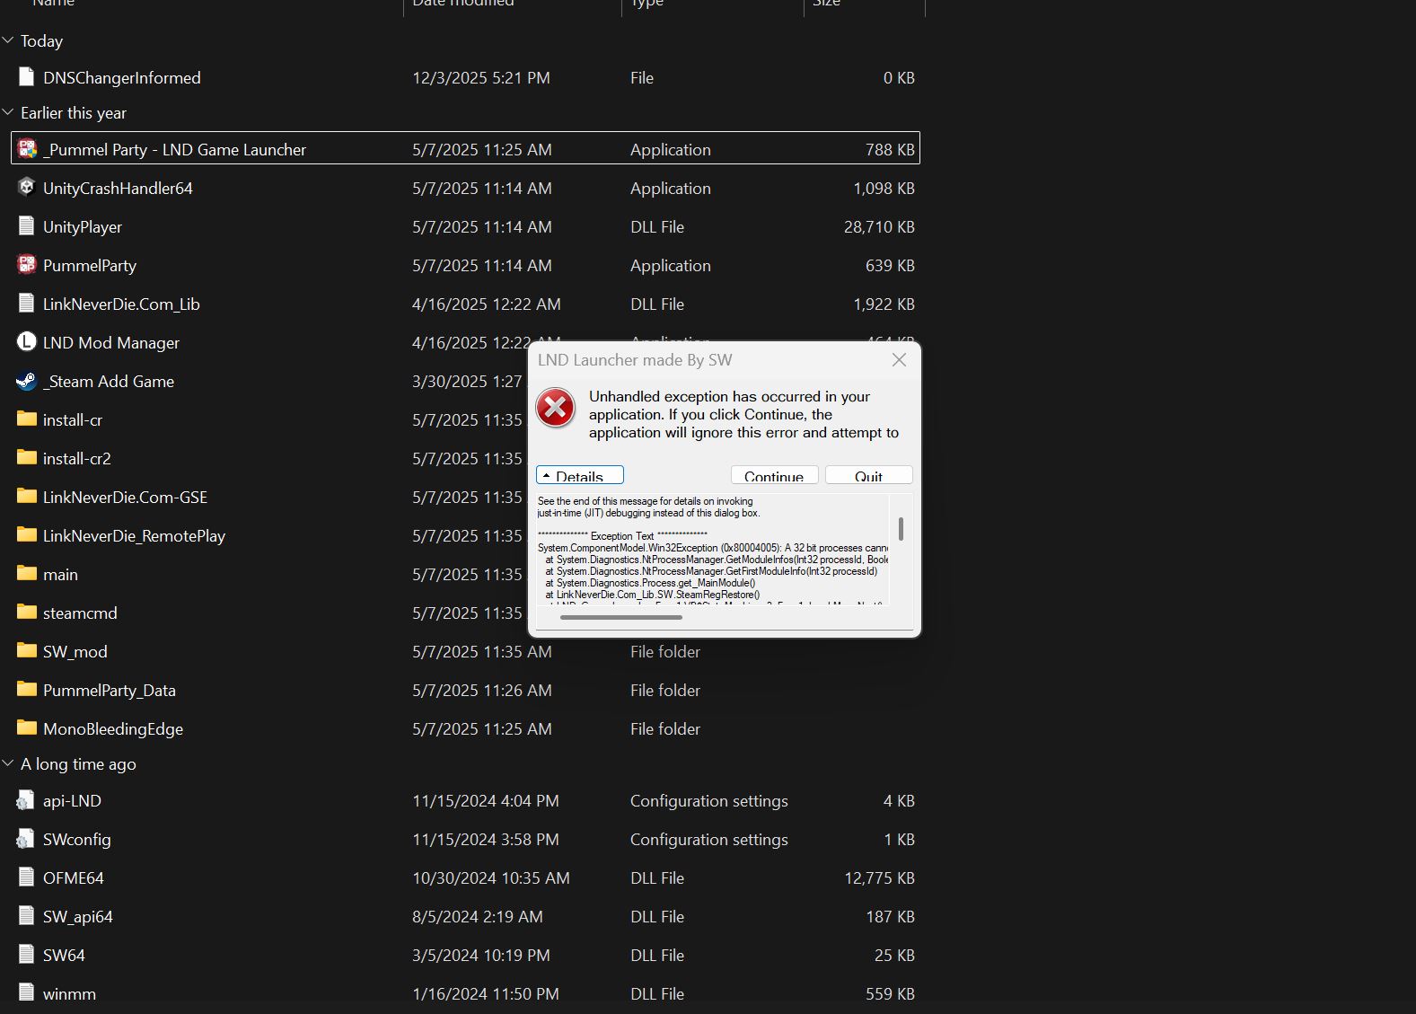
Task: Click the install-cr folder icon
Action: [27, 419]
